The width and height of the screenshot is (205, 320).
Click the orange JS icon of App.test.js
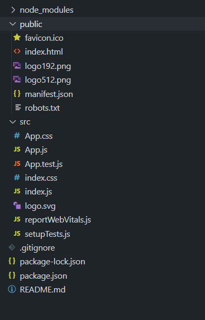pos(17,164)
